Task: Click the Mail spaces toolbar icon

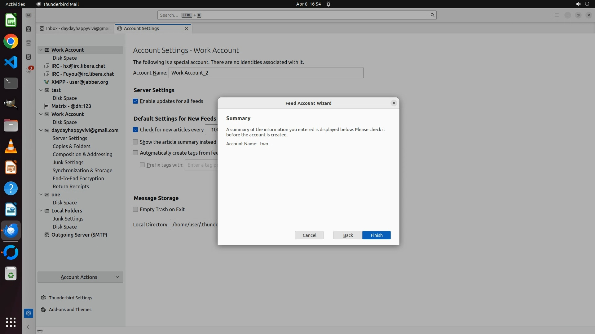Action: point(29,15)
